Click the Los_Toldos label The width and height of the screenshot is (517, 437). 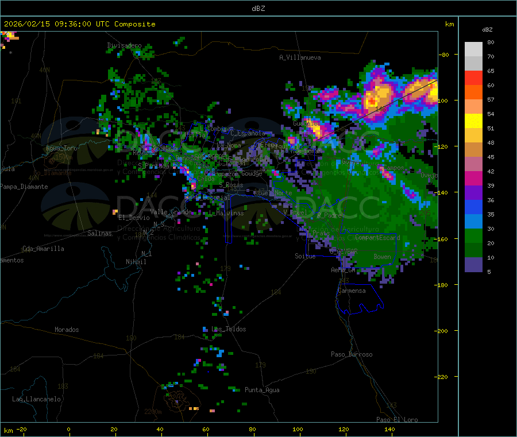[229, 329]
